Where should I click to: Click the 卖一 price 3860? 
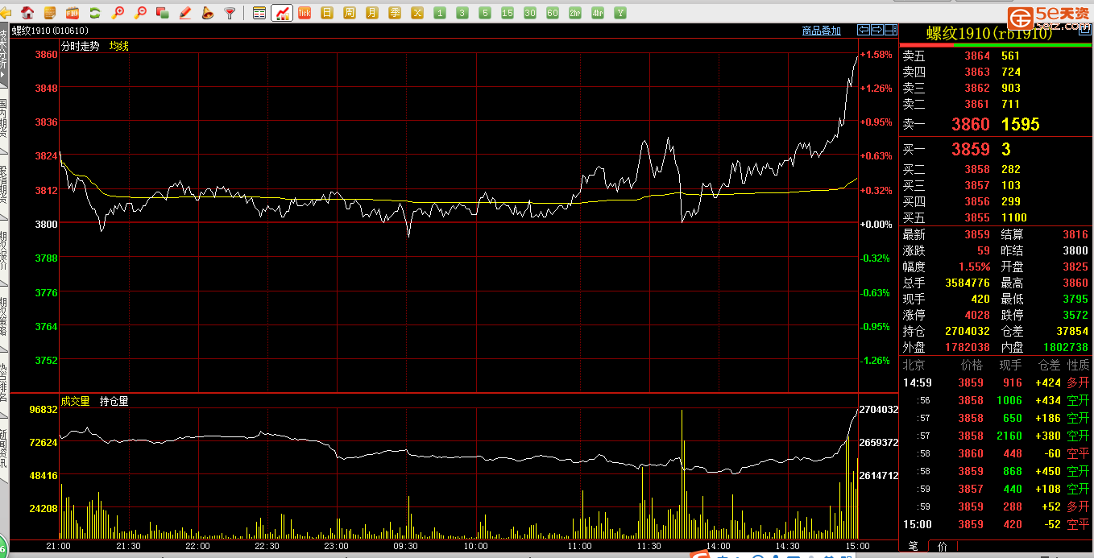click(971, 124)
